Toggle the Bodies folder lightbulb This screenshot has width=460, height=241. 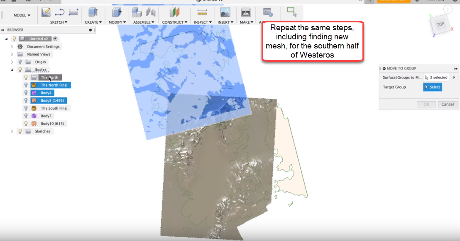coord(20,70)
